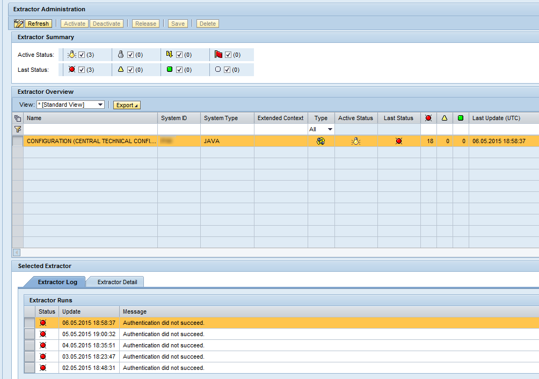The height and width of the screenshot is (379, 539).
Task: Click the Active Status column header
Action: pyautogui.click(x=356, y=118)
